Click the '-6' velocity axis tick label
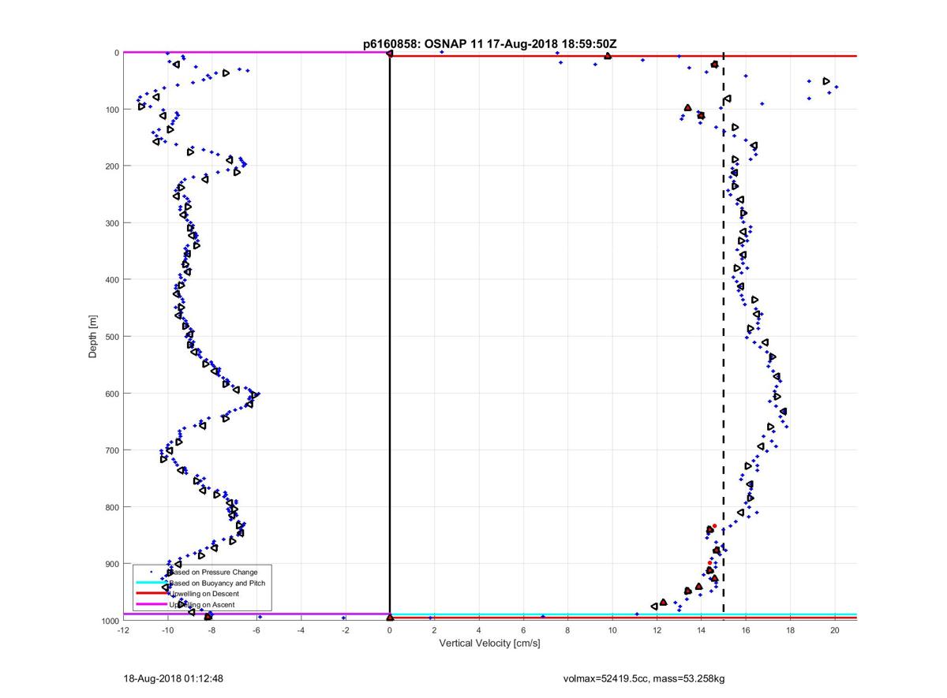This screenshot has height=698, width=947. 256,631
